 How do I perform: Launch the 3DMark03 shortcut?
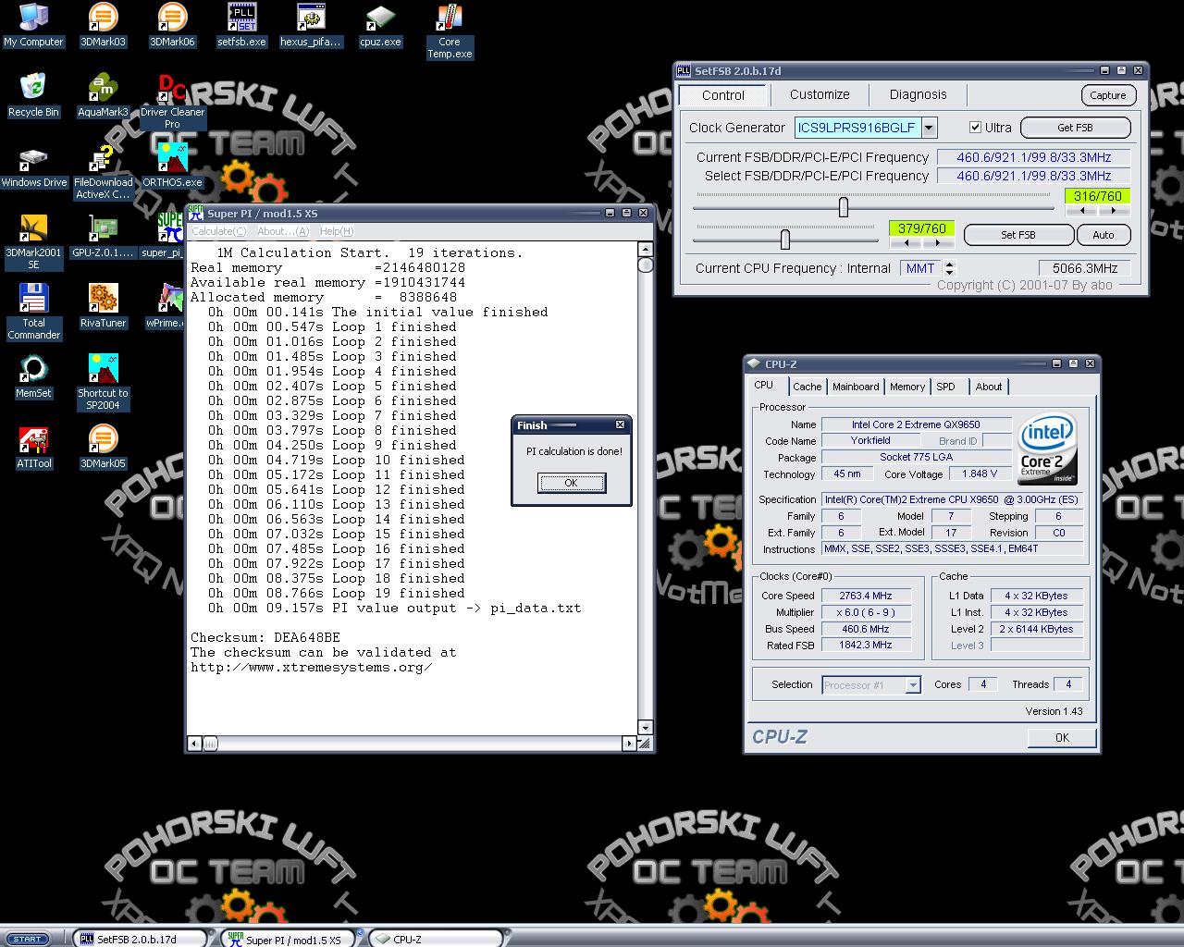tap(103, 26)
